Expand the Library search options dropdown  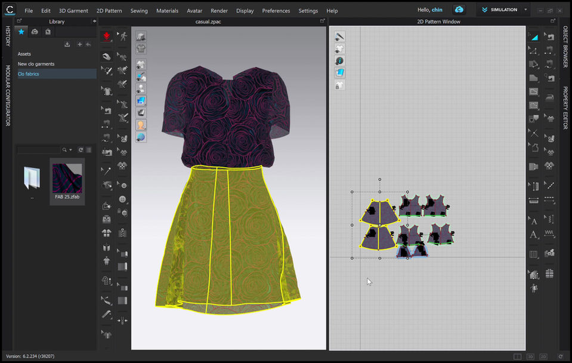point(71,150)
